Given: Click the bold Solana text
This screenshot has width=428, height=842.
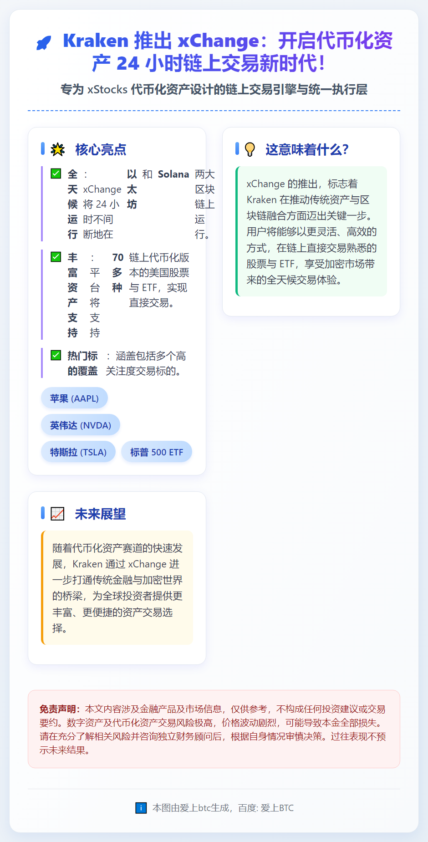Looking at the screenshot, I should [x=173, y=174].
